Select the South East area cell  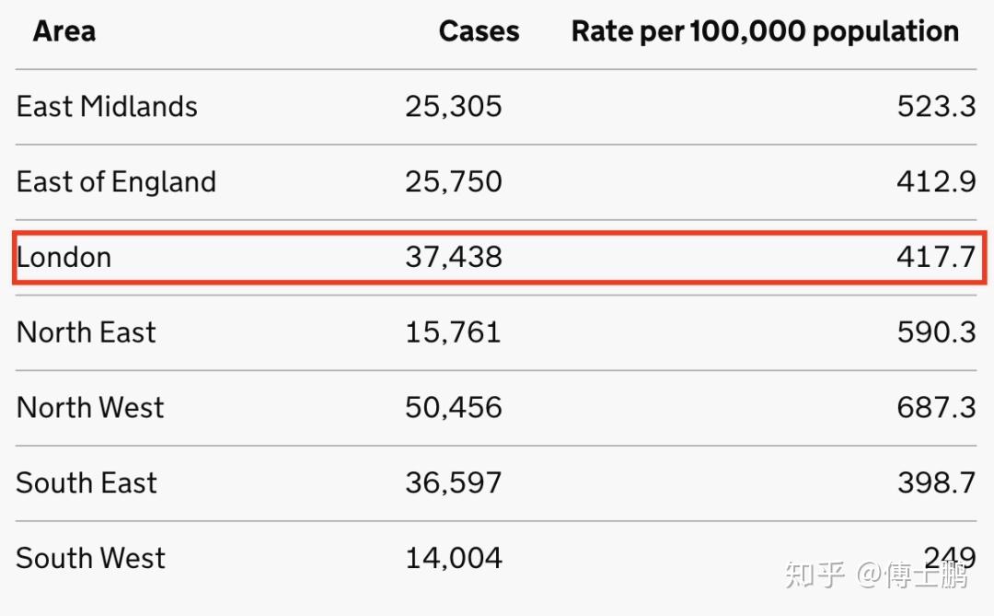[87, 483]
